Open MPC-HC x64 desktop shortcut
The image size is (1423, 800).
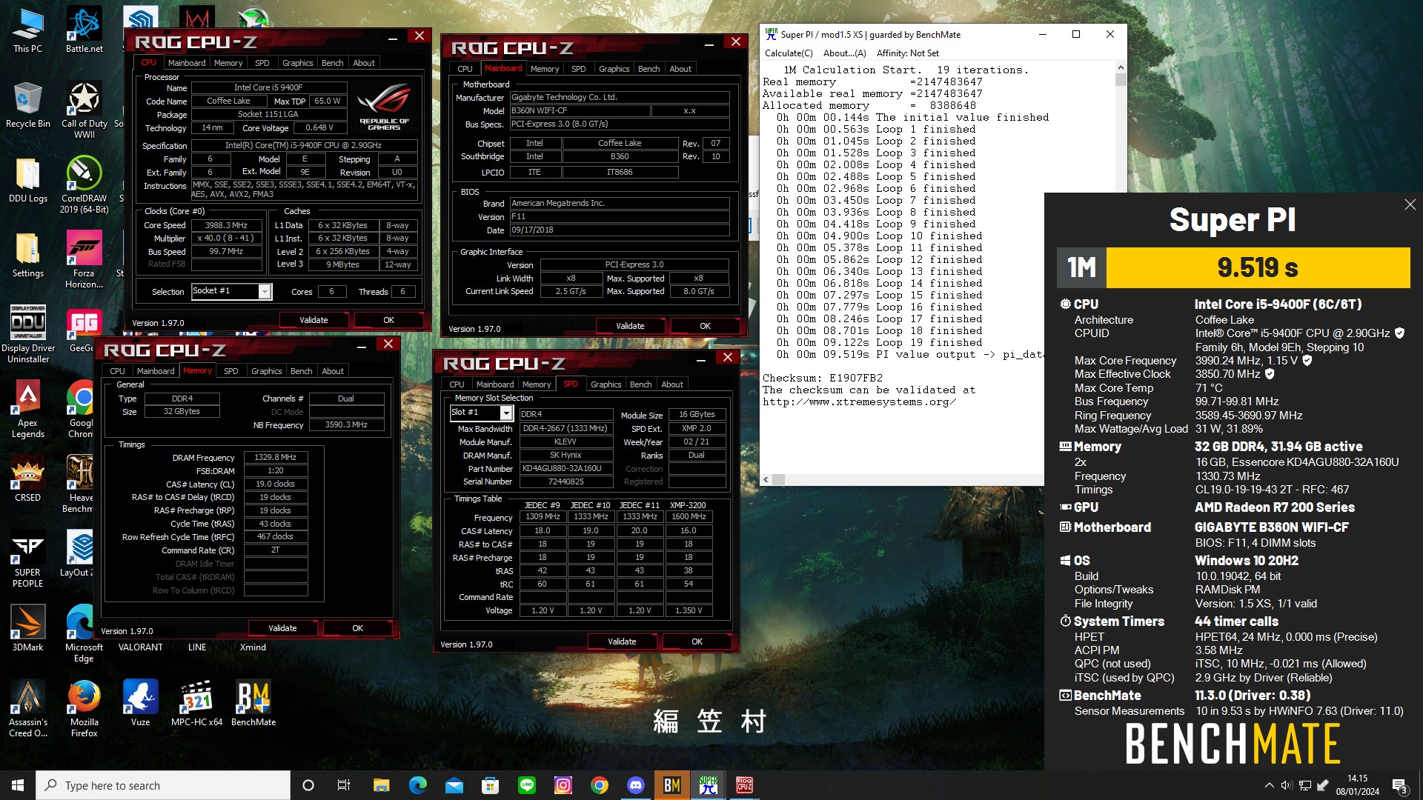pyautogui.click(x=196, y=703)
